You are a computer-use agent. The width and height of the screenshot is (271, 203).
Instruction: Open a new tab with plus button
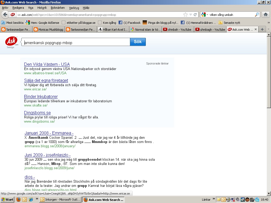point(262,29)
